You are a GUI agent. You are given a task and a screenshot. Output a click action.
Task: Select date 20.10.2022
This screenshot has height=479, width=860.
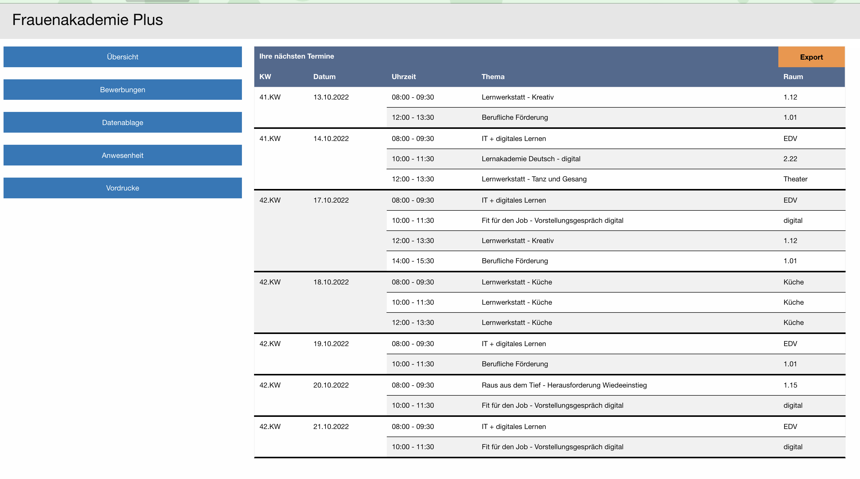(x=331, y=385)
